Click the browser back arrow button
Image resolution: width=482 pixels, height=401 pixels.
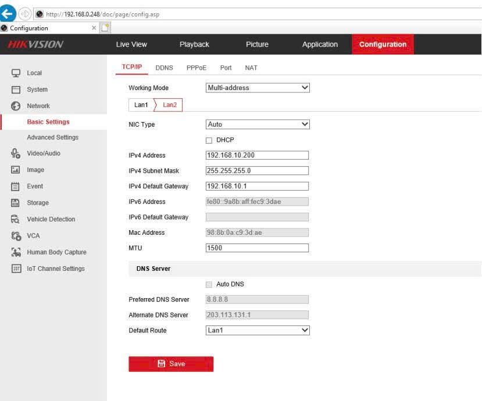click(8, 13)
